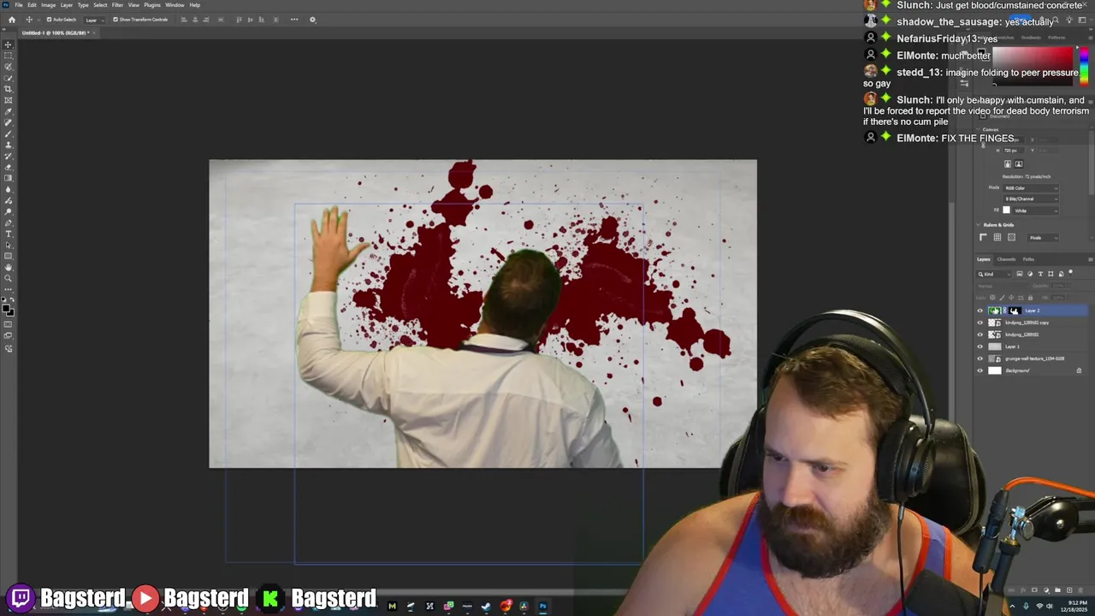Select the Gradient tool
The width and height of the screenshot is (1095, 616).
9,177
